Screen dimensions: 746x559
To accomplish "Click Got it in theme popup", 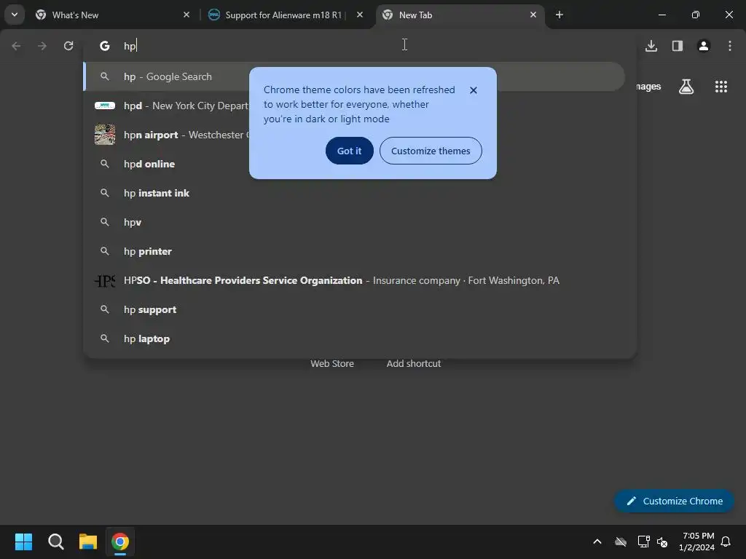I will tap(349, 151).
